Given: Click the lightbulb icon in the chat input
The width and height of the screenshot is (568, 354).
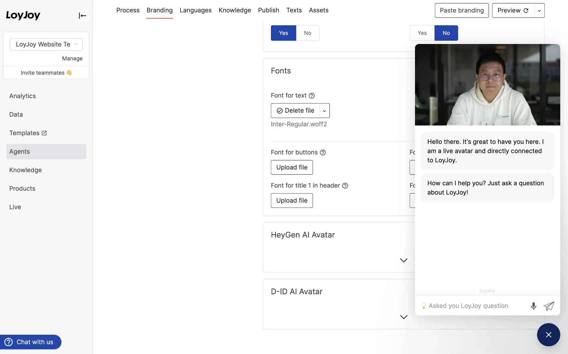Looking at the screenshot, I should click(424, 306).
